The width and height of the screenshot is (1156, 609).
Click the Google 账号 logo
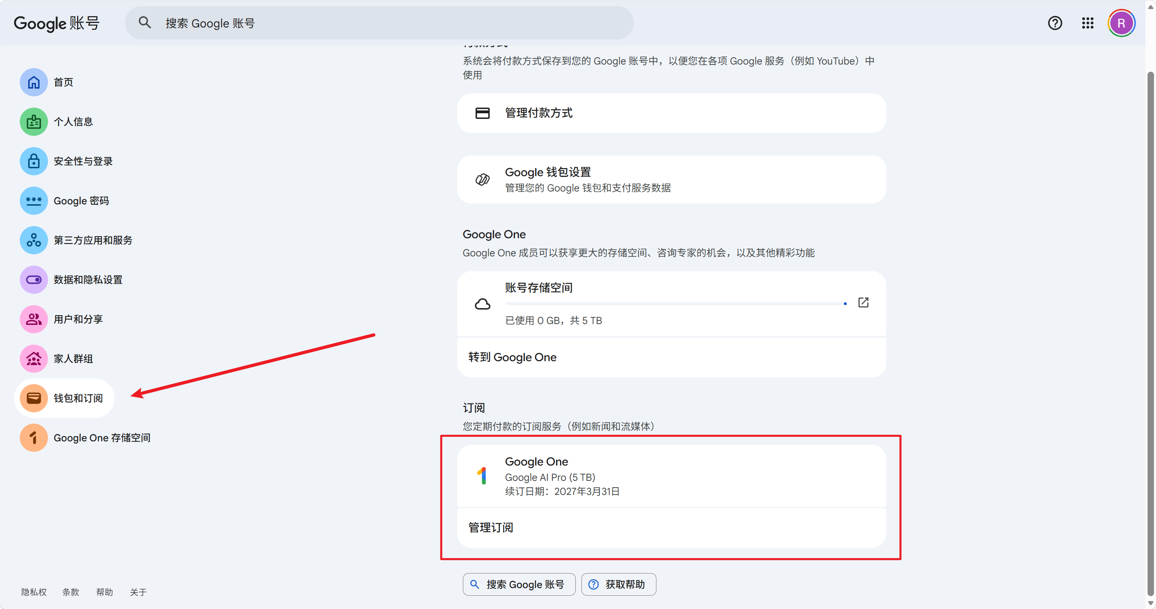pos(56,23)
